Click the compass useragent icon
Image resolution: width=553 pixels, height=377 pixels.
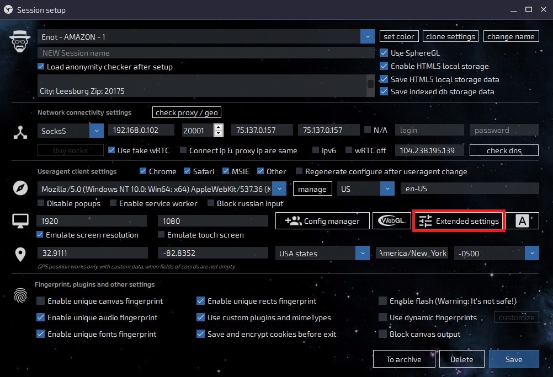point(20,188)
